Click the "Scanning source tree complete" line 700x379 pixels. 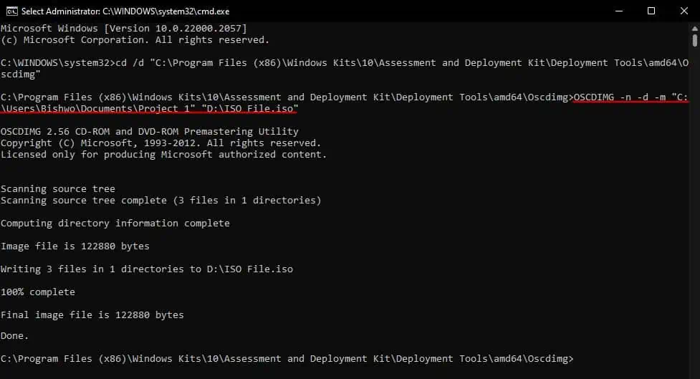tap(160, 201)
